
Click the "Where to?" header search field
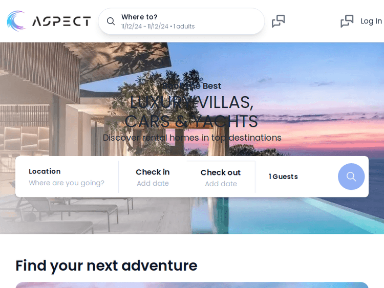pos(181,21)
